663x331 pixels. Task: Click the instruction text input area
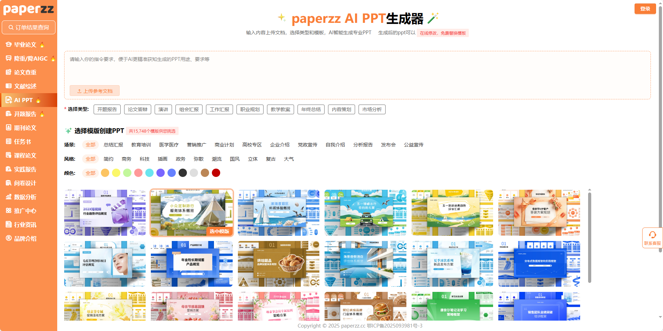[357, 69]
